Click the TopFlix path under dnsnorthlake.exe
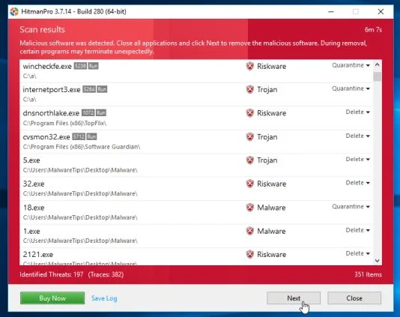Image resolution: width=400 pixels, height=317 pixels. [x=65, y=123]
